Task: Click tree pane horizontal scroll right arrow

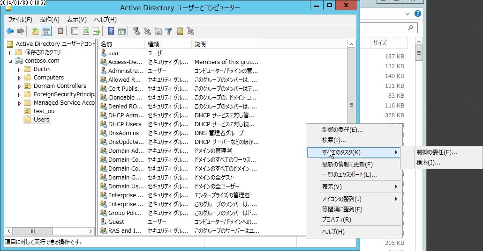Action: pyautogui.click(x=91, y=231)
